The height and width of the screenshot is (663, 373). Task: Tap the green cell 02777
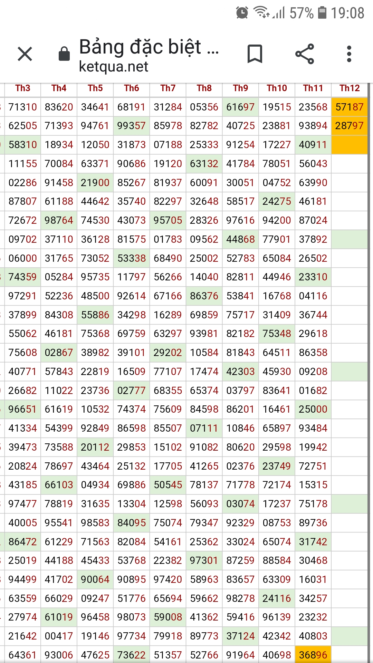point(132,391)
